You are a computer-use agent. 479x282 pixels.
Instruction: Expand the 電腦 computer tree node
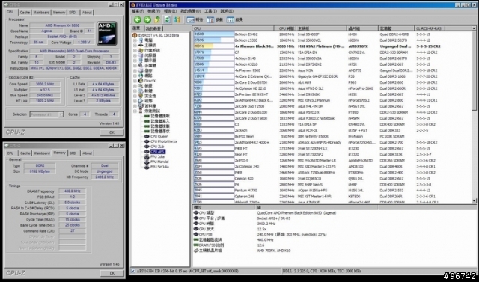pos(135,40)
